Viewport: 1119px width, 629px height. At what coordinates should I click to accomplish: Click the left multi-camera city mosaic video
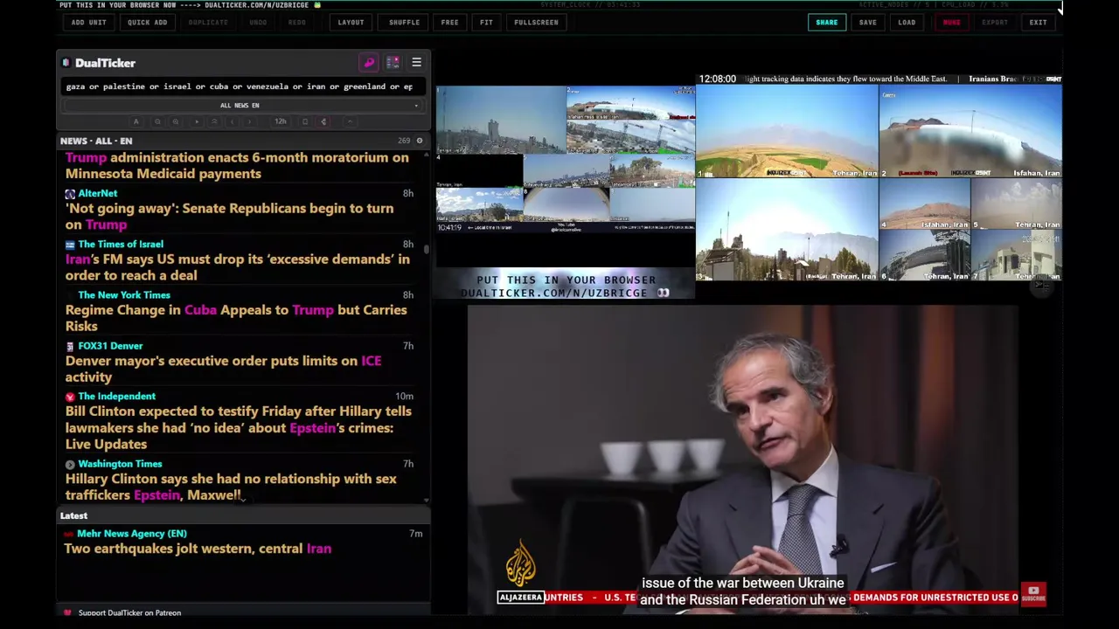[566, 159]
